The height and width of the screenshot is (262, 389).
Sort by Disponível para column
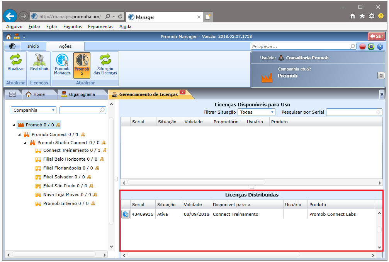click(247, 205)
